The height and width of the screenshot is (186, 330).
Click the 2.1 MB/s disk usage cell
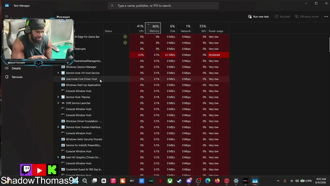coord(169,55)
